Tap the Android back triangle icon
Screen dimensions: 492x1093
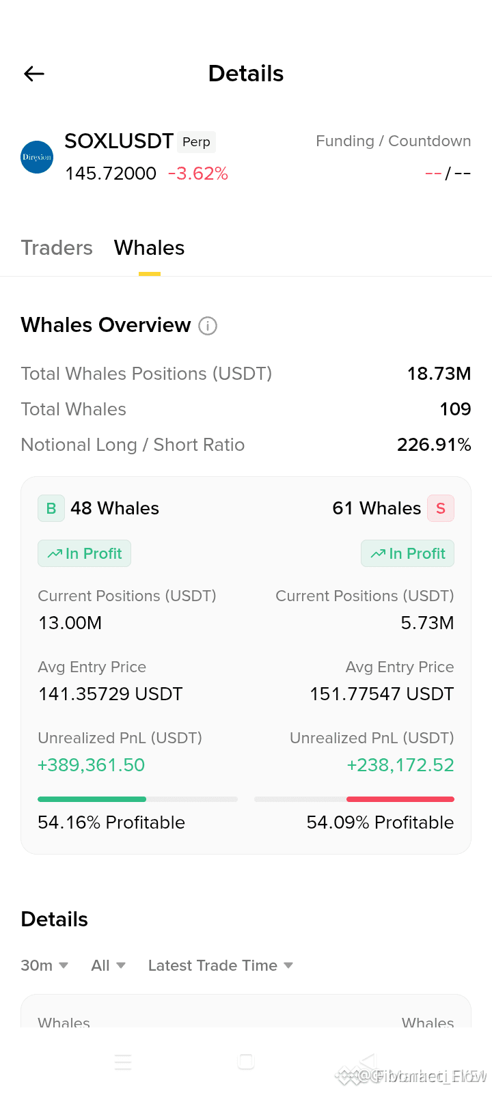point(368,1062)
